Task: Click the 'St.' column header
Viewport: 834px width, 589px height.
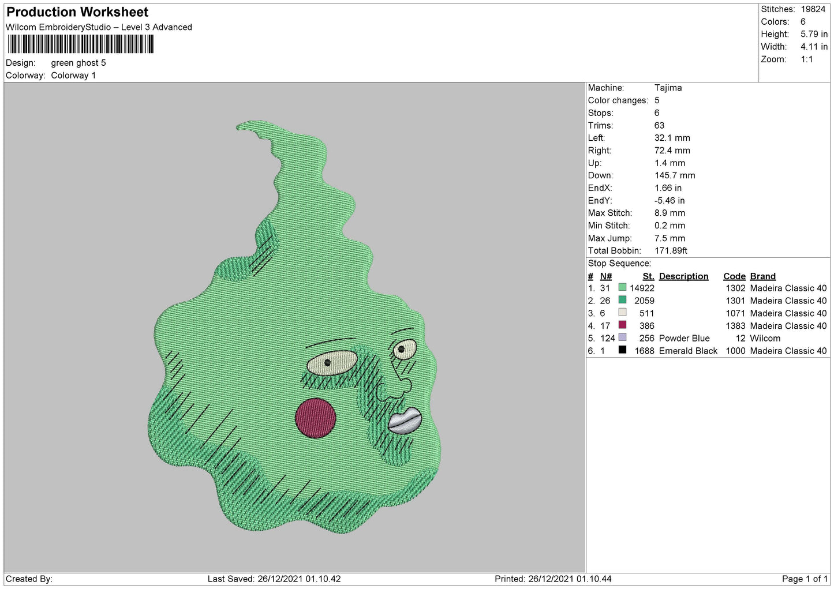Action: pyautogui.click(x=648, y=276)
